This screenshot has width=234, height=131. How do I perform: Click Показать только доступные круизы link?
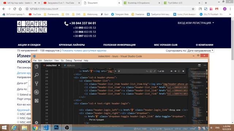coord(84,51)
